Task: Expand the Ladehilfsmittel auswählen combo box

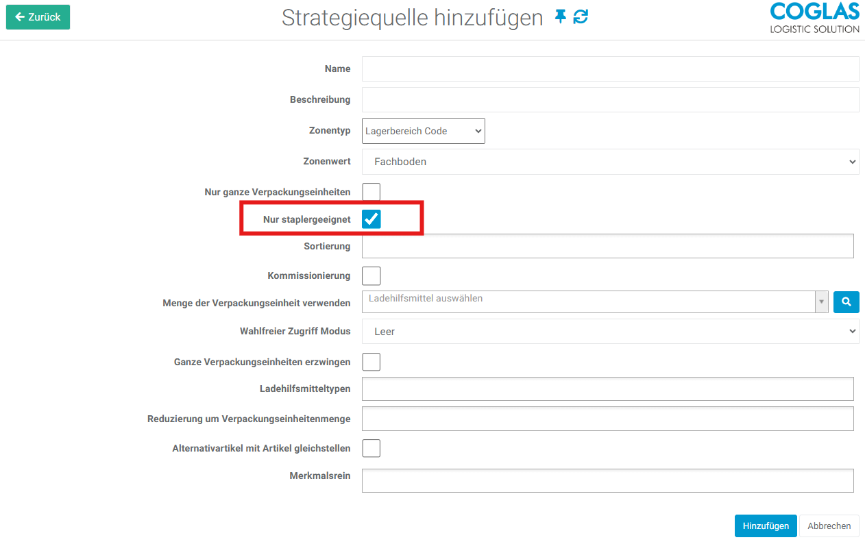Action: click(x=595, y=301)
